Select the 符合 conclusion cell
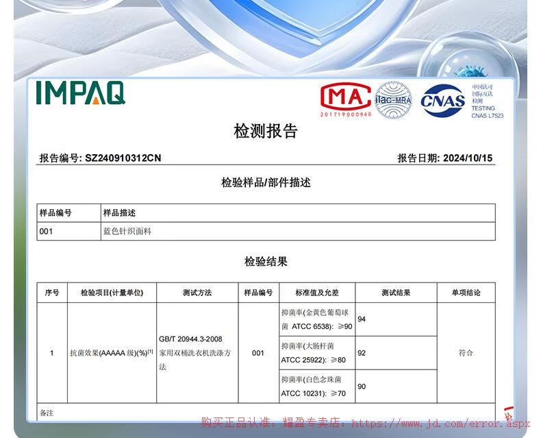Image resolution: width=541 pixels, height=438 pixels. (x=466, y=353)
